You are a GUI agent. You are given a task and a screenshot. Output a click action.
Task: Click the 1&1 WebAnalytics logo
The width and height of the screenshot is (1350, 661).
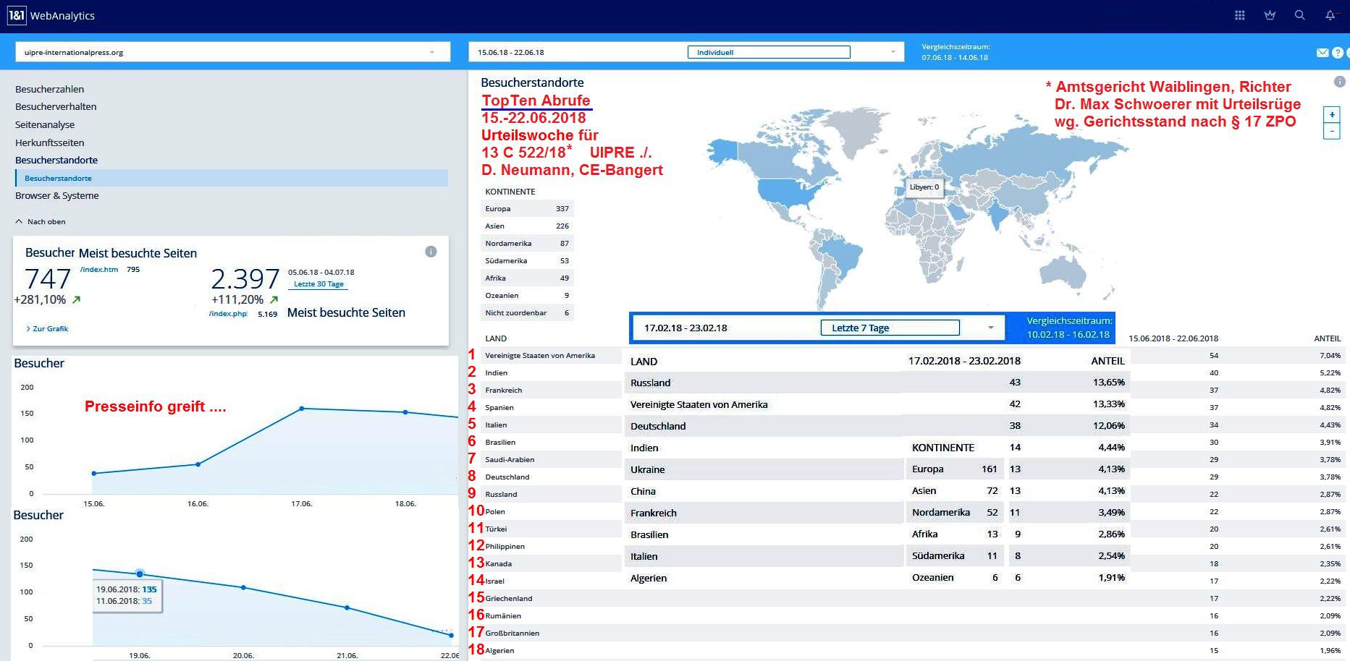pos(51,15)
